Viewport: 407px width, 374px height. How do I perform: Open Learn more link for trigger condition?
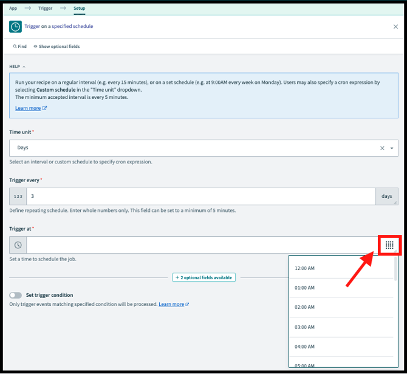[171, 304]
